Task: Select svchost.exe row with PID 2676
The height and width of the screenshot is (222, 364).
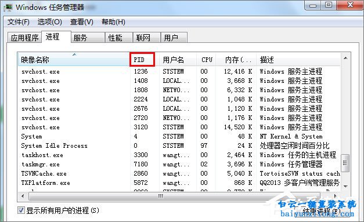Action: coord(179,108)
